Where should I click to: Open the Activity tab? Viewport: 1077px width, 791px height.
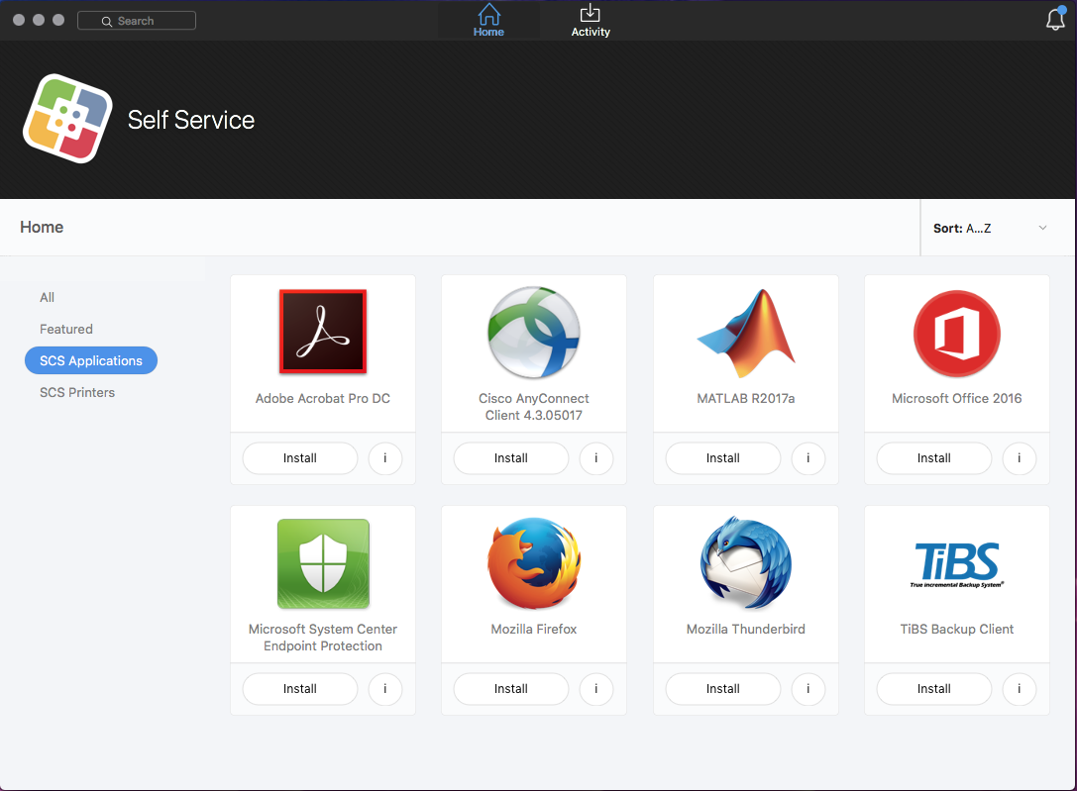(x=590, y=20)
